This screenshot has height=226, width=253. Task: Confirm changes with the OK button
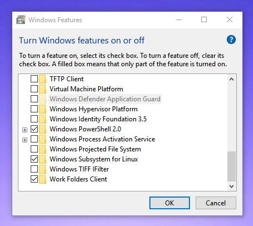(169, 203)
